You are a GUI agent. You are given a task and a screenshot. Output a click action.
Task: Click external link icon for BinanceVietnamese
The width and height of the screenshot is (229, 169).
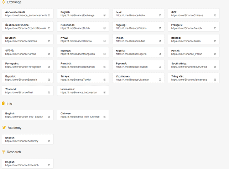[215, 80]
